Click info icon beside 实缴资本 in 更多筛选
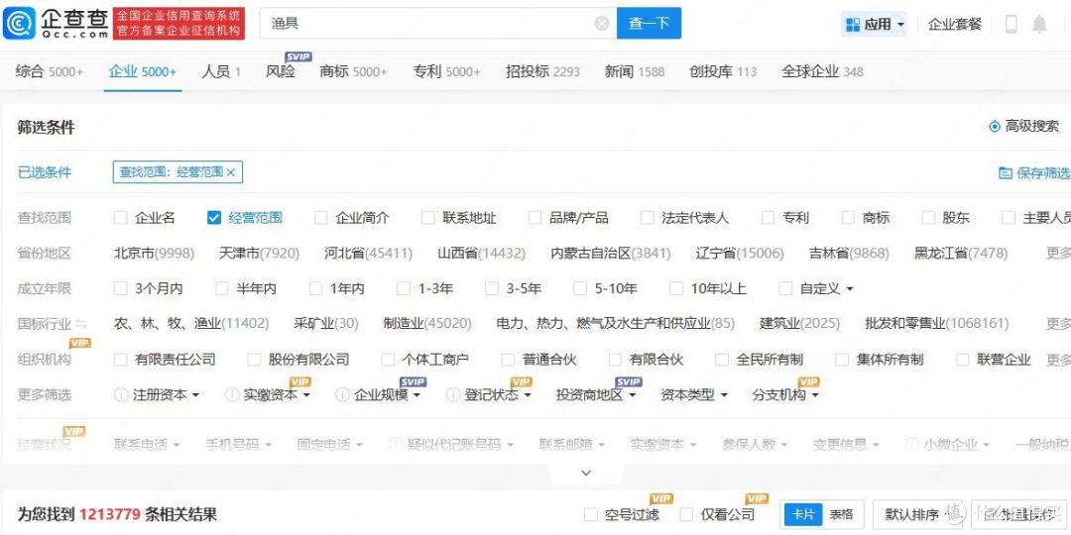Screen dimensions: 1071x535 [232, 394]
